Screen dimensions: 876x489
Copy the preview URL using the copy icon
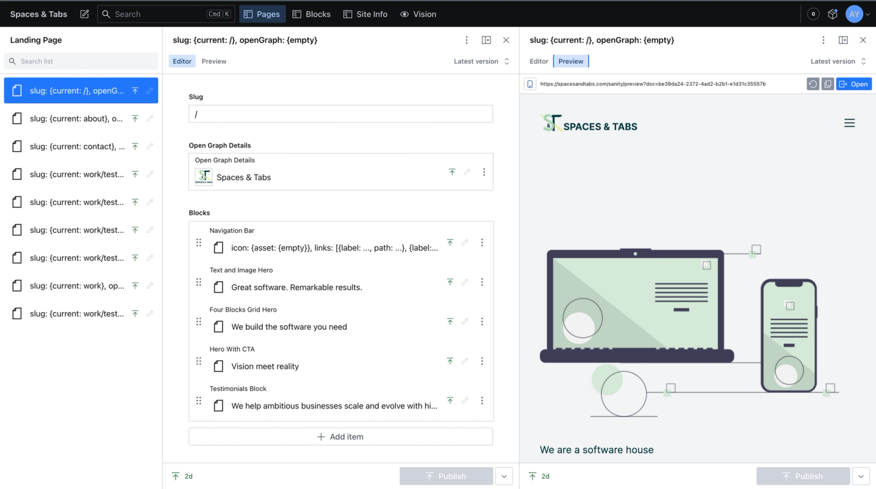[827, 84]
